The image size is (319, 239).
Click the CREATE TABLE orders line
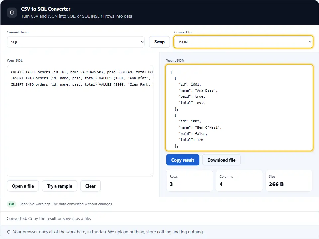point(82,72)
